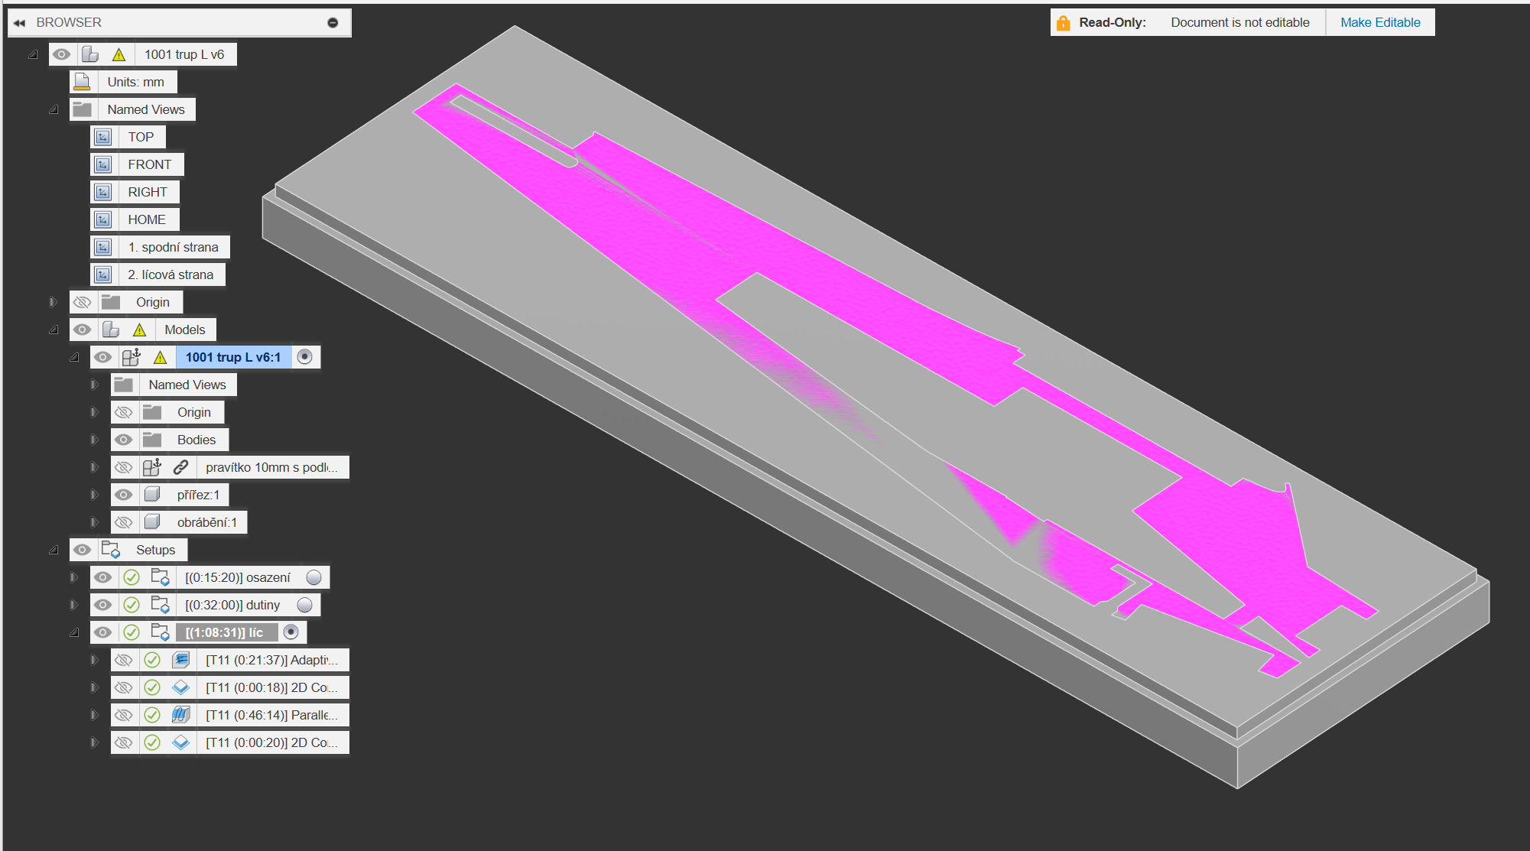This screenshot has width=1530, height=851.
Task: Click the Setups folder icon
Action: [x=111, y=550]
